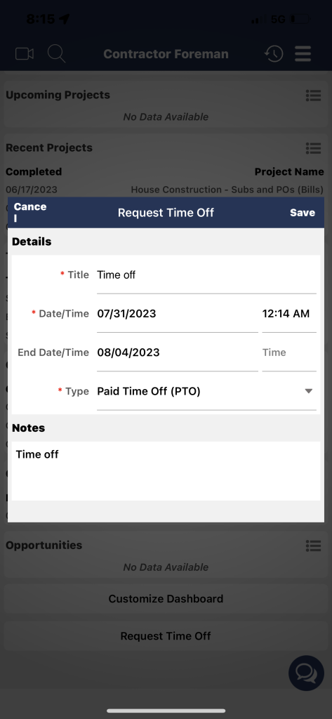Change the start time 12:14 AM
The height and width of the screenshot is (719, 332).
pyautogui.click(x=289, y=315)
